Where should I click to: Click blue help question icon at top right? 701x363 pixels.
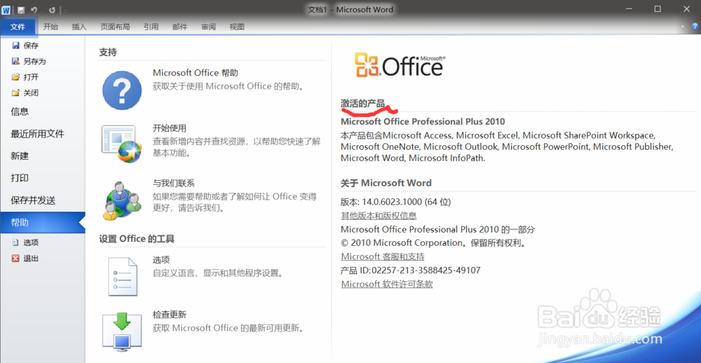tap(694, 27)
